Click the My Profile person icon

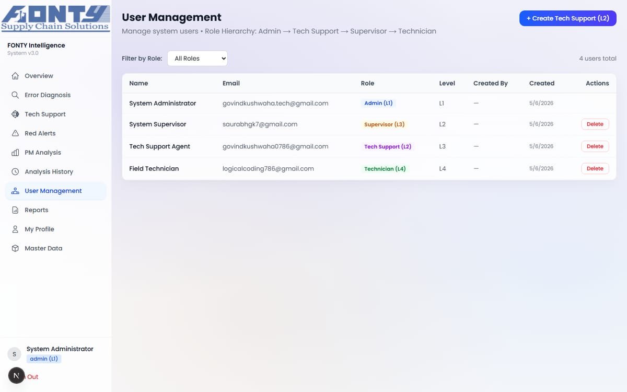15,229
